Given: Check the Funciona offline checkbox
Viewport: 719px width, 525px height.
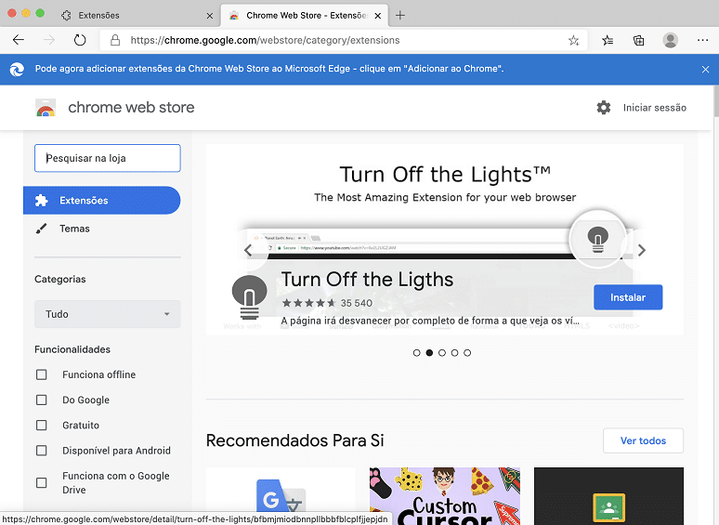Looking at the screenshot, I should coord(41,374).
